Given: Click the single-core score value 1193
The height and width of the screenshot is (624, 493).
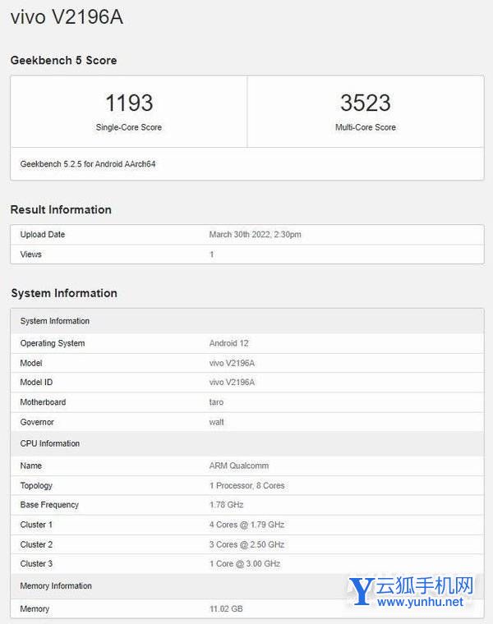Looking at the screenshot, I should (129, 103).
